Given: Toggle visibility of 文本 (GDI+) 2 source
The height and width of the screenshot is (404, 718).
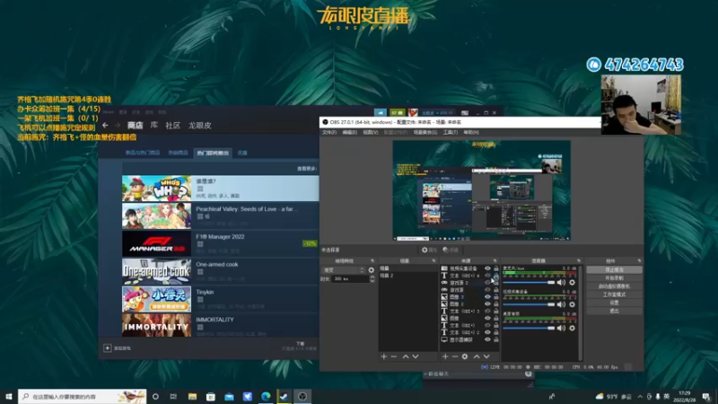Looking at the screenshot, I should pos(487,332).
